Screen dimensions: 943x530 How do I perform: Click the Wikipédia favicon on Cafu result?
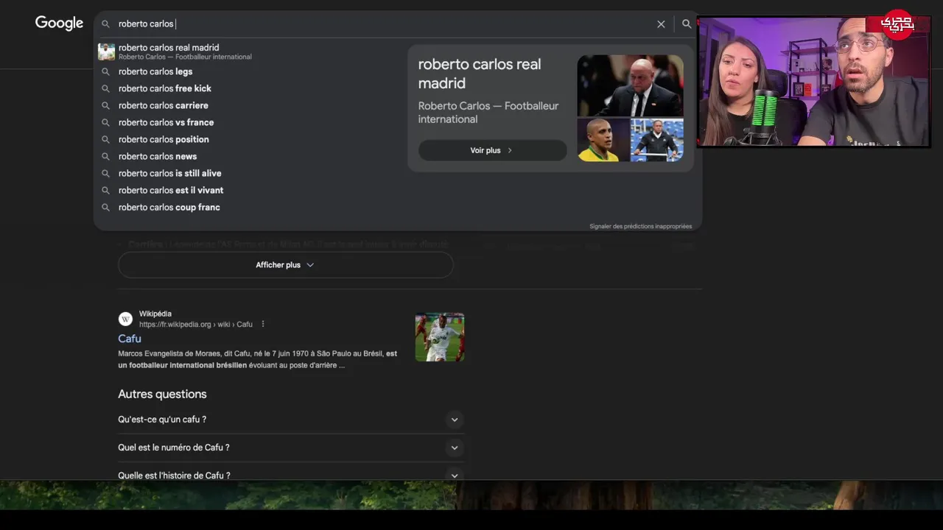pyautogui.click(x=125, y=319)
